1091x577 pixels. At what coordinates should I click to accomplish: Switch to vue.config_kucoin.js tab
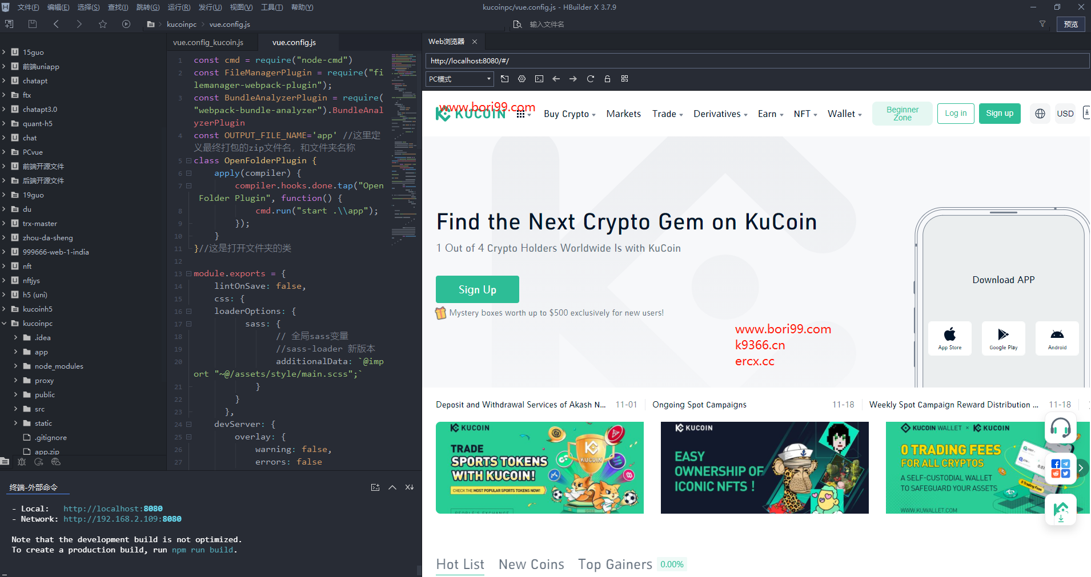pyautogui.click(x=208, y=42)
